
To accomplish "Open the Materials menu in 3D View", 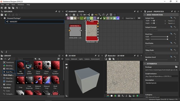I will pyautogui.click(x=74, y=59).
